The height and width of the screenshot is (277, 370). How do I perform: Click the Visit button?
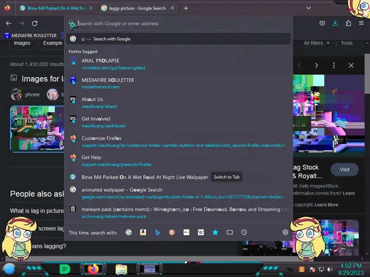click(x=344, y=170)
